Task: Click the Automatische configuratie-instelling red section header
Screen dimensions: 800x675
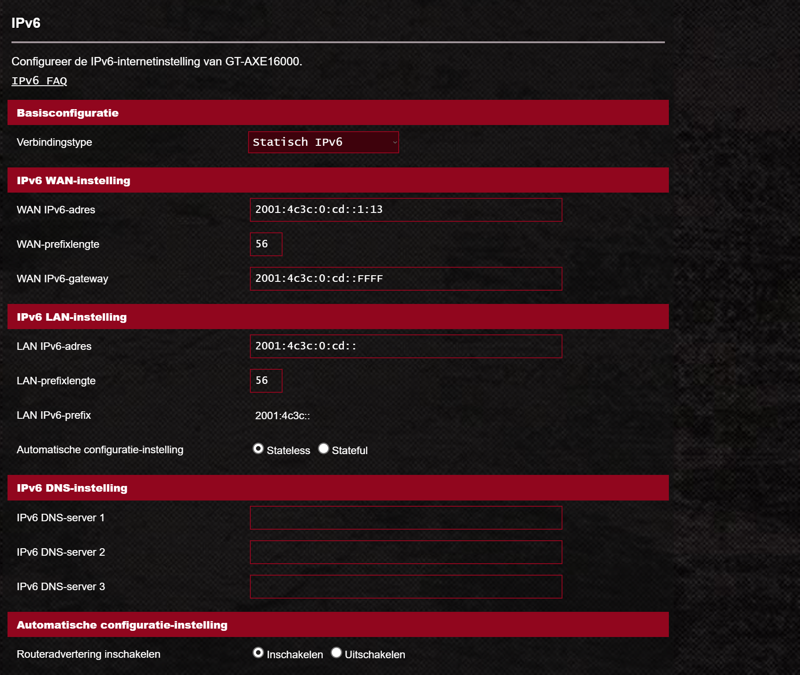Action: point(338,625)
